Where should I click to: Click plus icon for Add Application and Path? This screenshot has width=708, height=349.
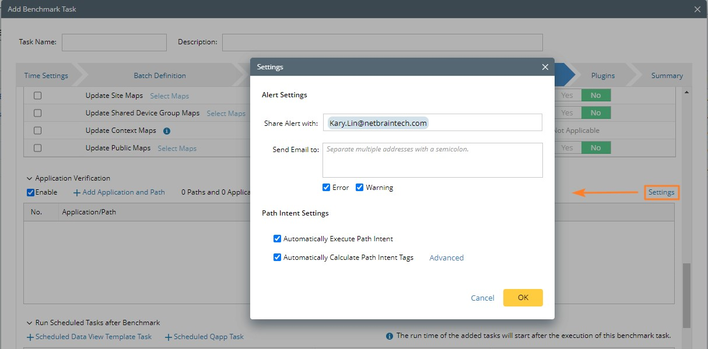pos(76,192)
